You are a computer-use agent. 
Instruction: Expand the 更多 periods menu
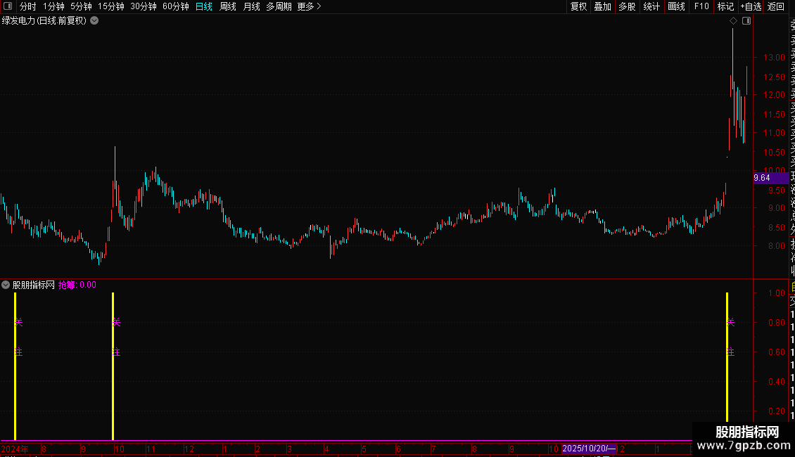pos(310,6)
